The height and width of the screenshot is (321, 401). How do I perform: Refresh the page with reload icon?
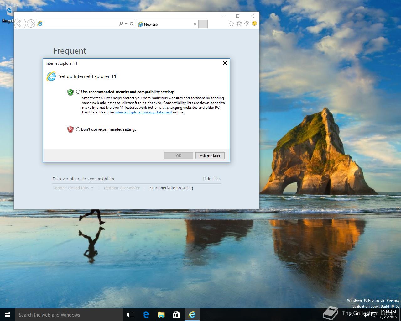131,24
